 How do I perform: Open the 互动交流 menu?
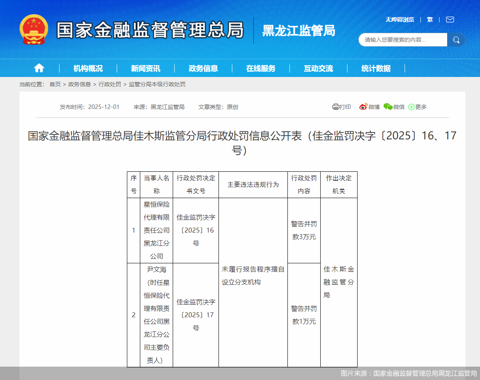tap(318, 68)
